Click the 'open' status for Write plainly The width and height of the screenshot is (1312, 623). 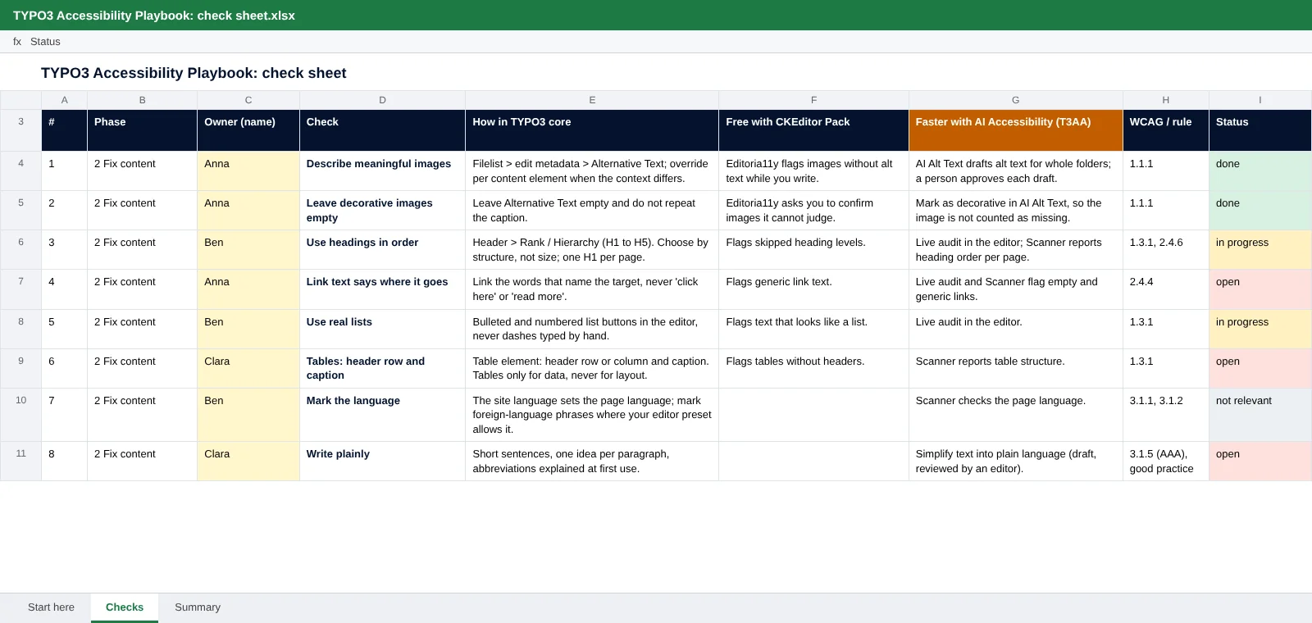click(x=1260, y=462)
